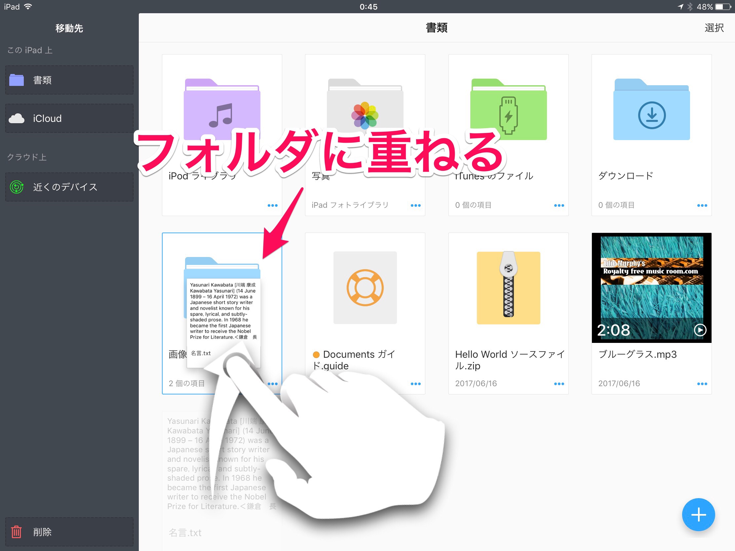
Task: Open 近くのデバイス nearby devices
Action: (69, 187)
